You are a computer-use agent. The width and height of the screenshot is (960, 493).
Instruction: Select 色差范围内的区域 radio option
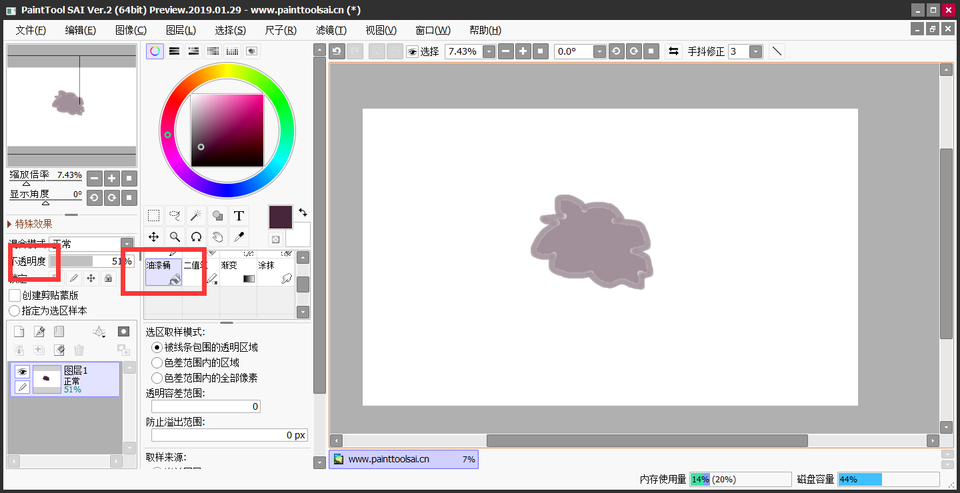[x=157, y=362]
